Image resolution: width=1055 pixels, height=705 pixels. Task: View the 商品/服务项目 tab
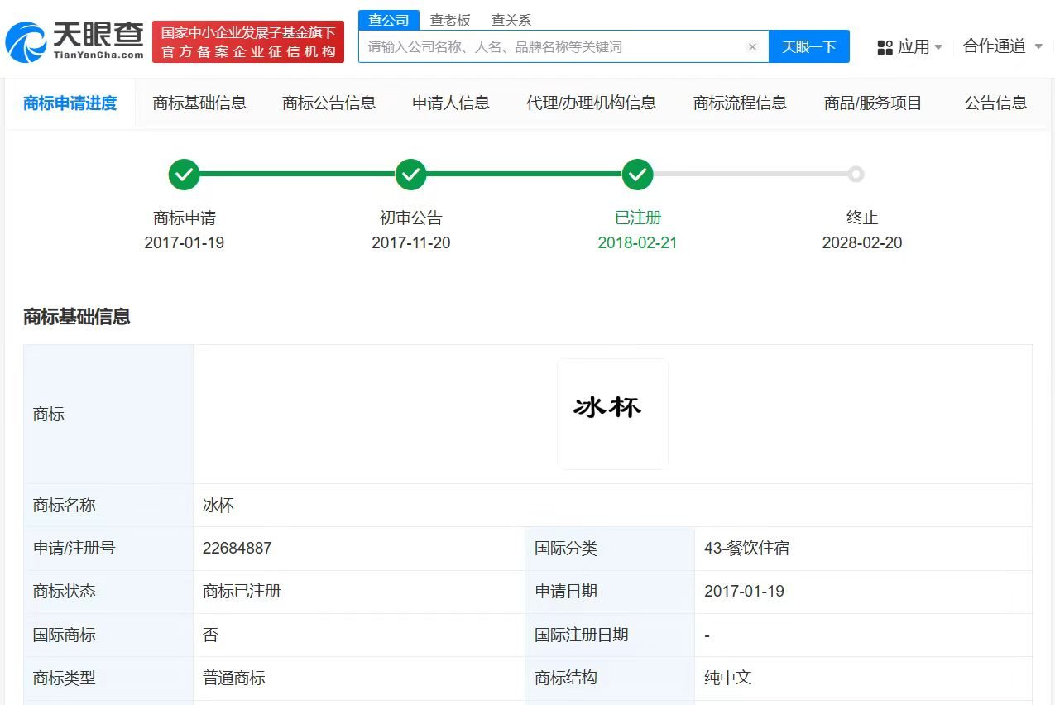click(872, 103)
